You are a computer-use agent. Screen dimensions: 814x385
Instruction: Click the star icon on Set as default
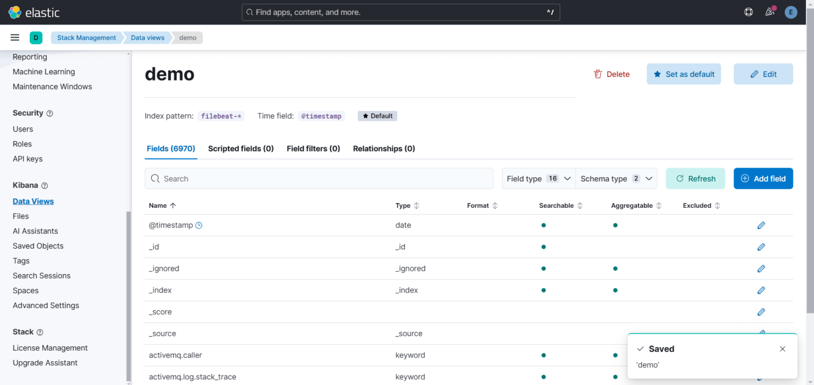pyautogui.click(x=659, y=74)
